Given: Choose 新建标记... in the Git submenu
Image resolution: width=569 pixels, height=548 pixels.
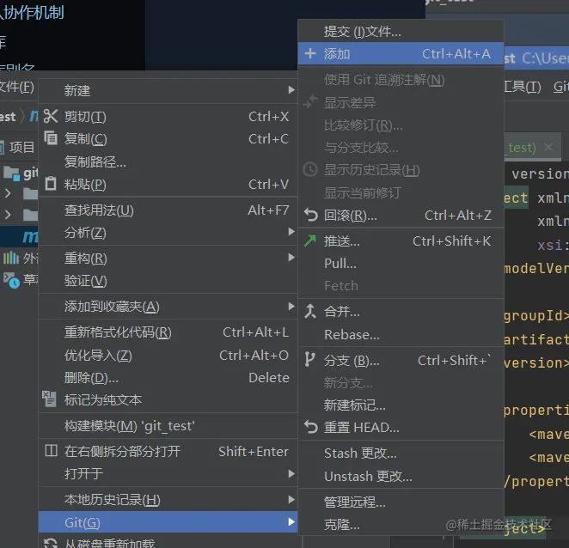Looking at the screenshot, I should click(x=401, y=405).
